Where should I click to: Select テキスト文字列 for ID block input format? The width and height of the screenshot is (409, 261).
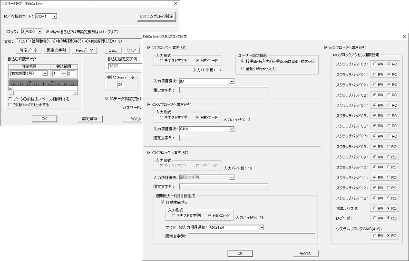[161, 61]
